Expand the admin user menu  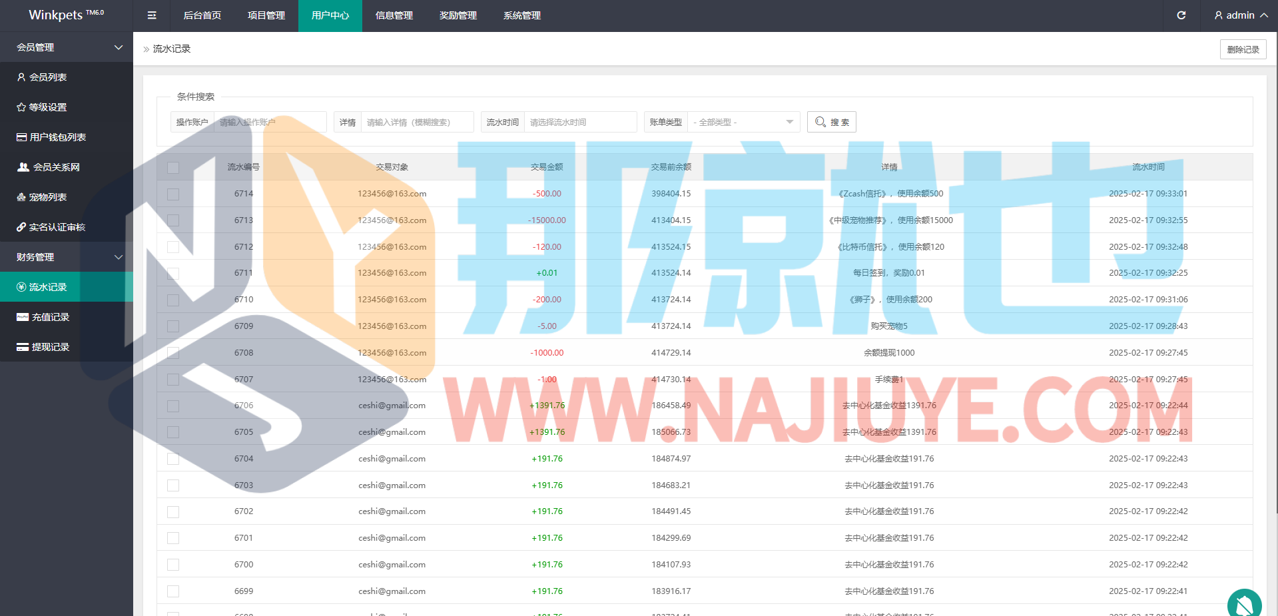pyautogui.click(x=1241, y=15)
